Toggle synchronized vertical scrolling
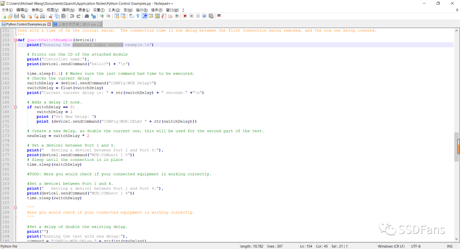The image size is (460, 249). [x=116, y=16]
